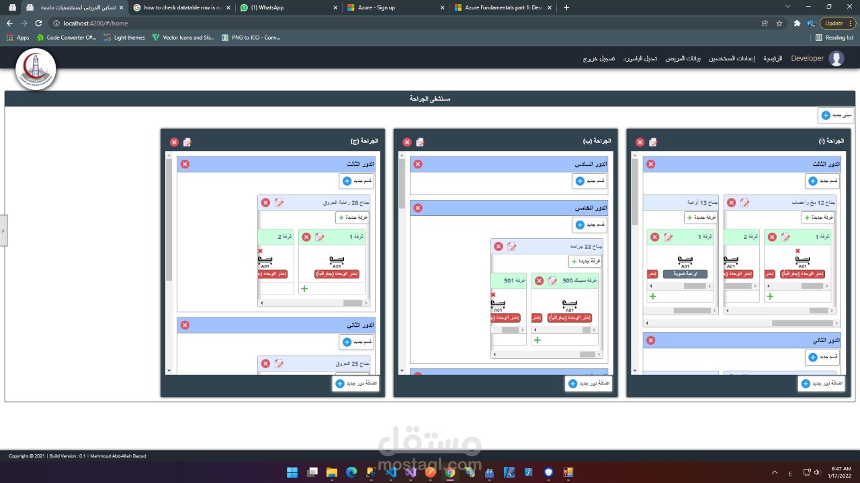
Task: Edit ward جناح 12 مخ وأعصاب
Action: (x=744, y=203)
